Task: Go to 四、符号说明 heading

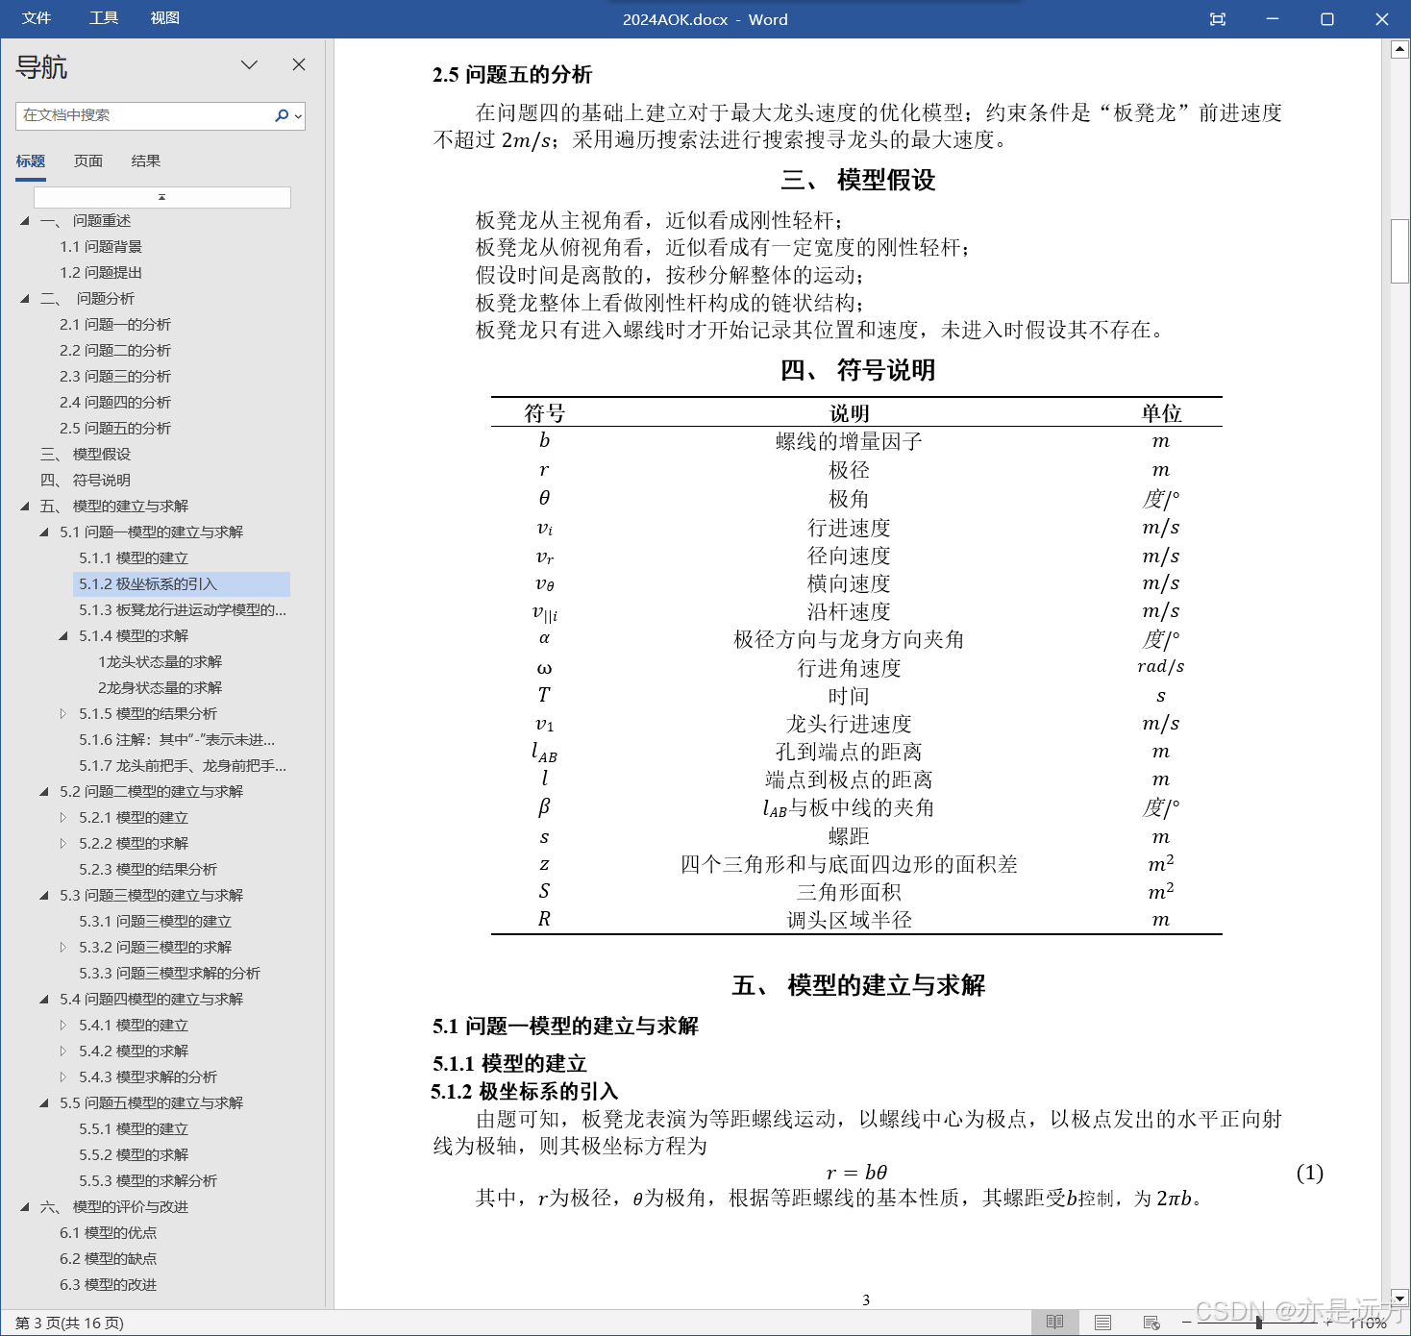Action: point(86,481)
